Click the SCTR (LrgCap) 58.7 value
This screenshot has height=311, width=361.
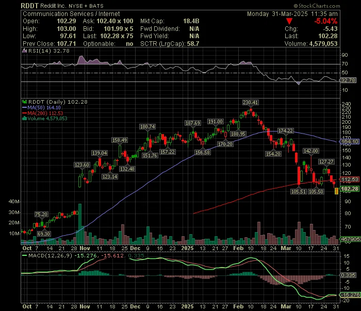pos(193,43)
